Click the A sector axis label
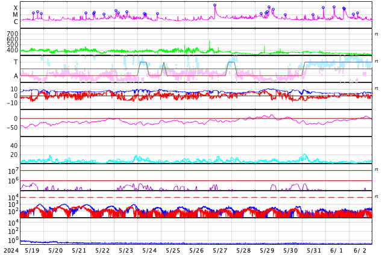This screenshot has width=382, height=255. 16,76
